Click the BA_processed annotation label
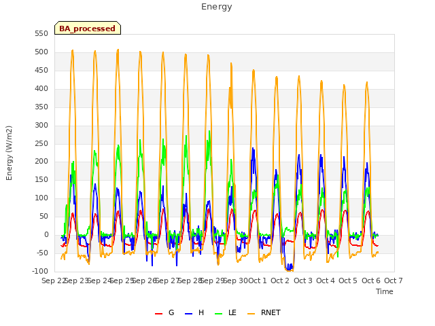The width and height of the screenshot is (435, 326). [x=88, y=29]
